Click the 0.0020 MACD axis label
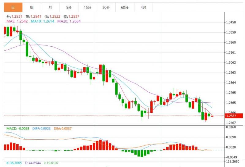 [x=231, y=147]
